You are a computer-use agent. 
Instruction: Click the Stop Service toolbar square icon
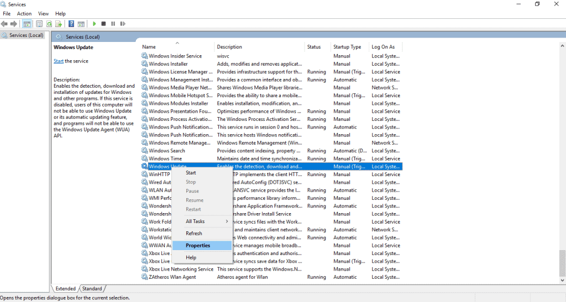[x=103, y=24]
